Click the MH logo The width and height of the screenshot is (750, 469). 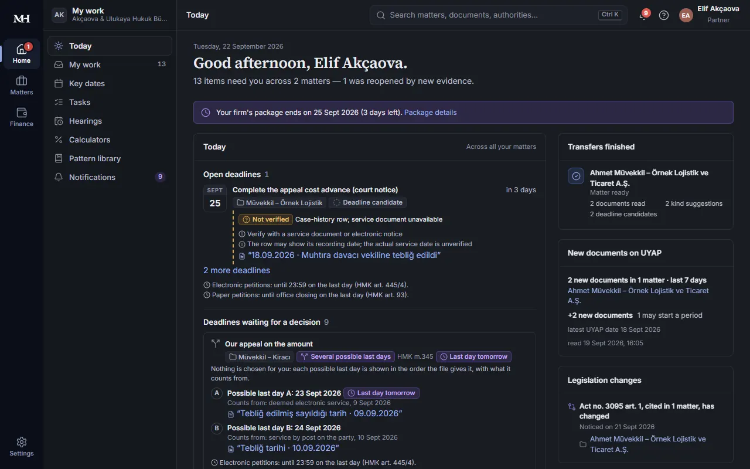22,19
